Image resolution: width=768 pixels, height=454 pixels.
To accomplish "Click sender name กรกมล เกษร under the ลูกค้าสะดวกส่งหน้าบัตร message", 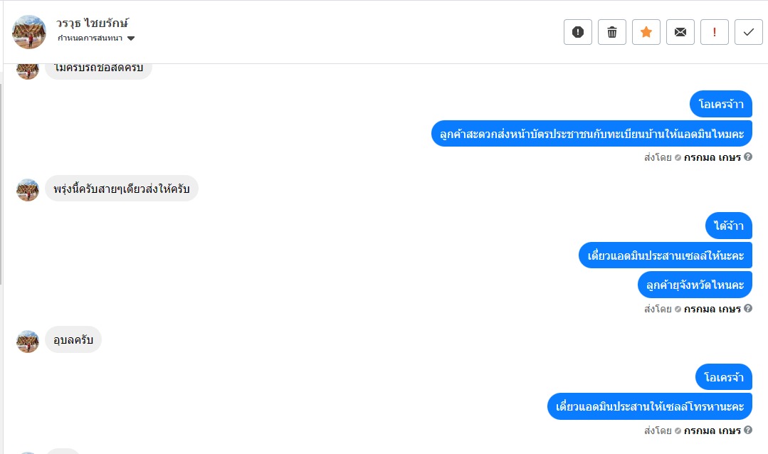I will pos(712,157).
